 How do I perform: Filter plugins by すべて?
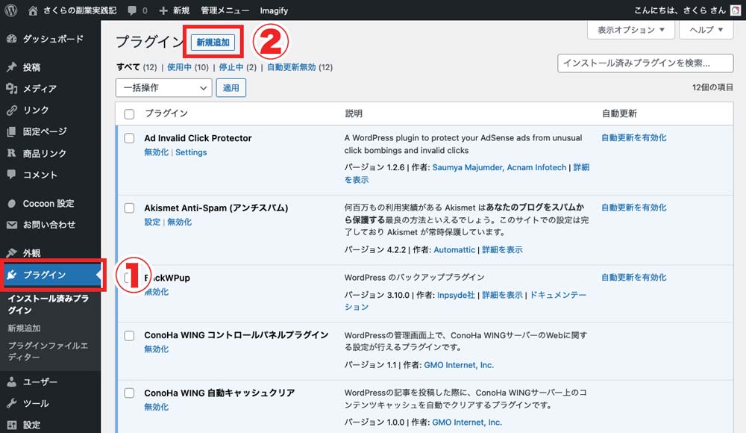pos(128,67)
